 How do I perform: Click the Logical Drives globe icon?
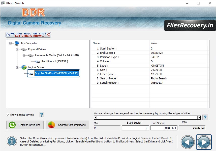[x=24, y=67]
